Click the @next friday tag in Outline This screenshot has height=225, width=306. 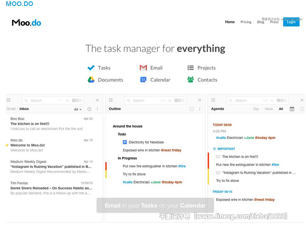[x=171, y=150]
